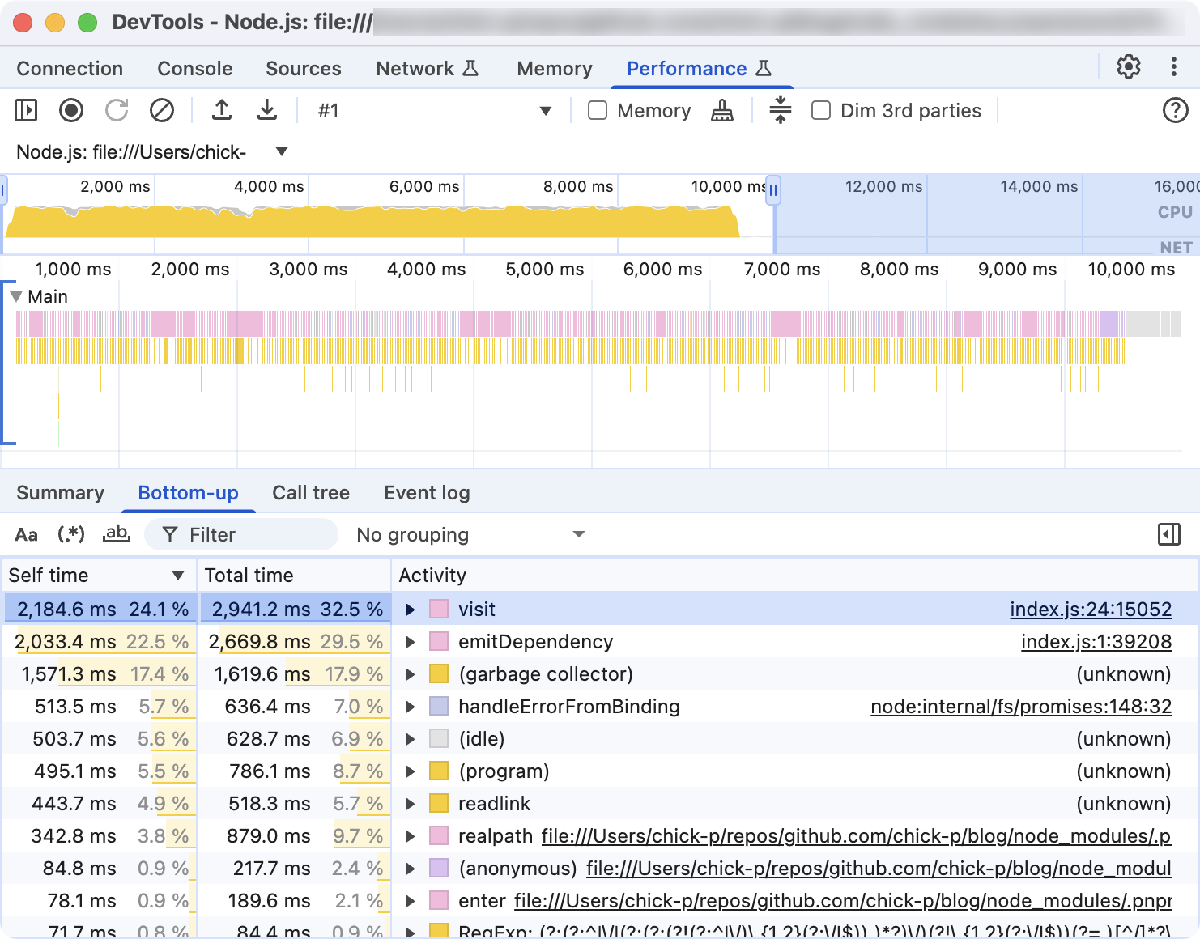Viewport: 1200px width, 939px height.
Task: Toggle match case Aa filter
Action: [x=26, y=534]
